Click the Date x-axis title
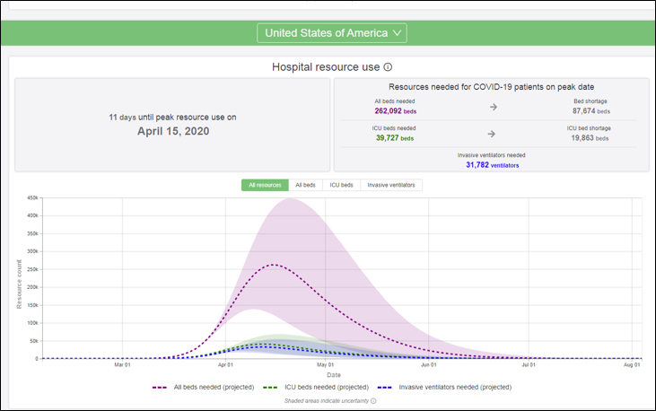This screenshot has height=411, width=656. coord(334,375)
